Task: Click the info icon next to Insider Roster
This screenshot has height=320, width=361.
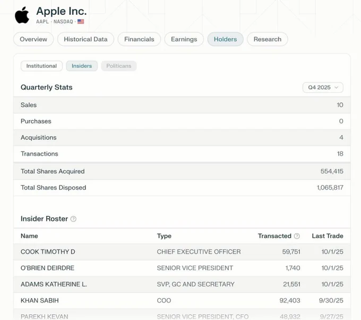Action: pyautogui.click(x=73, y=219)
